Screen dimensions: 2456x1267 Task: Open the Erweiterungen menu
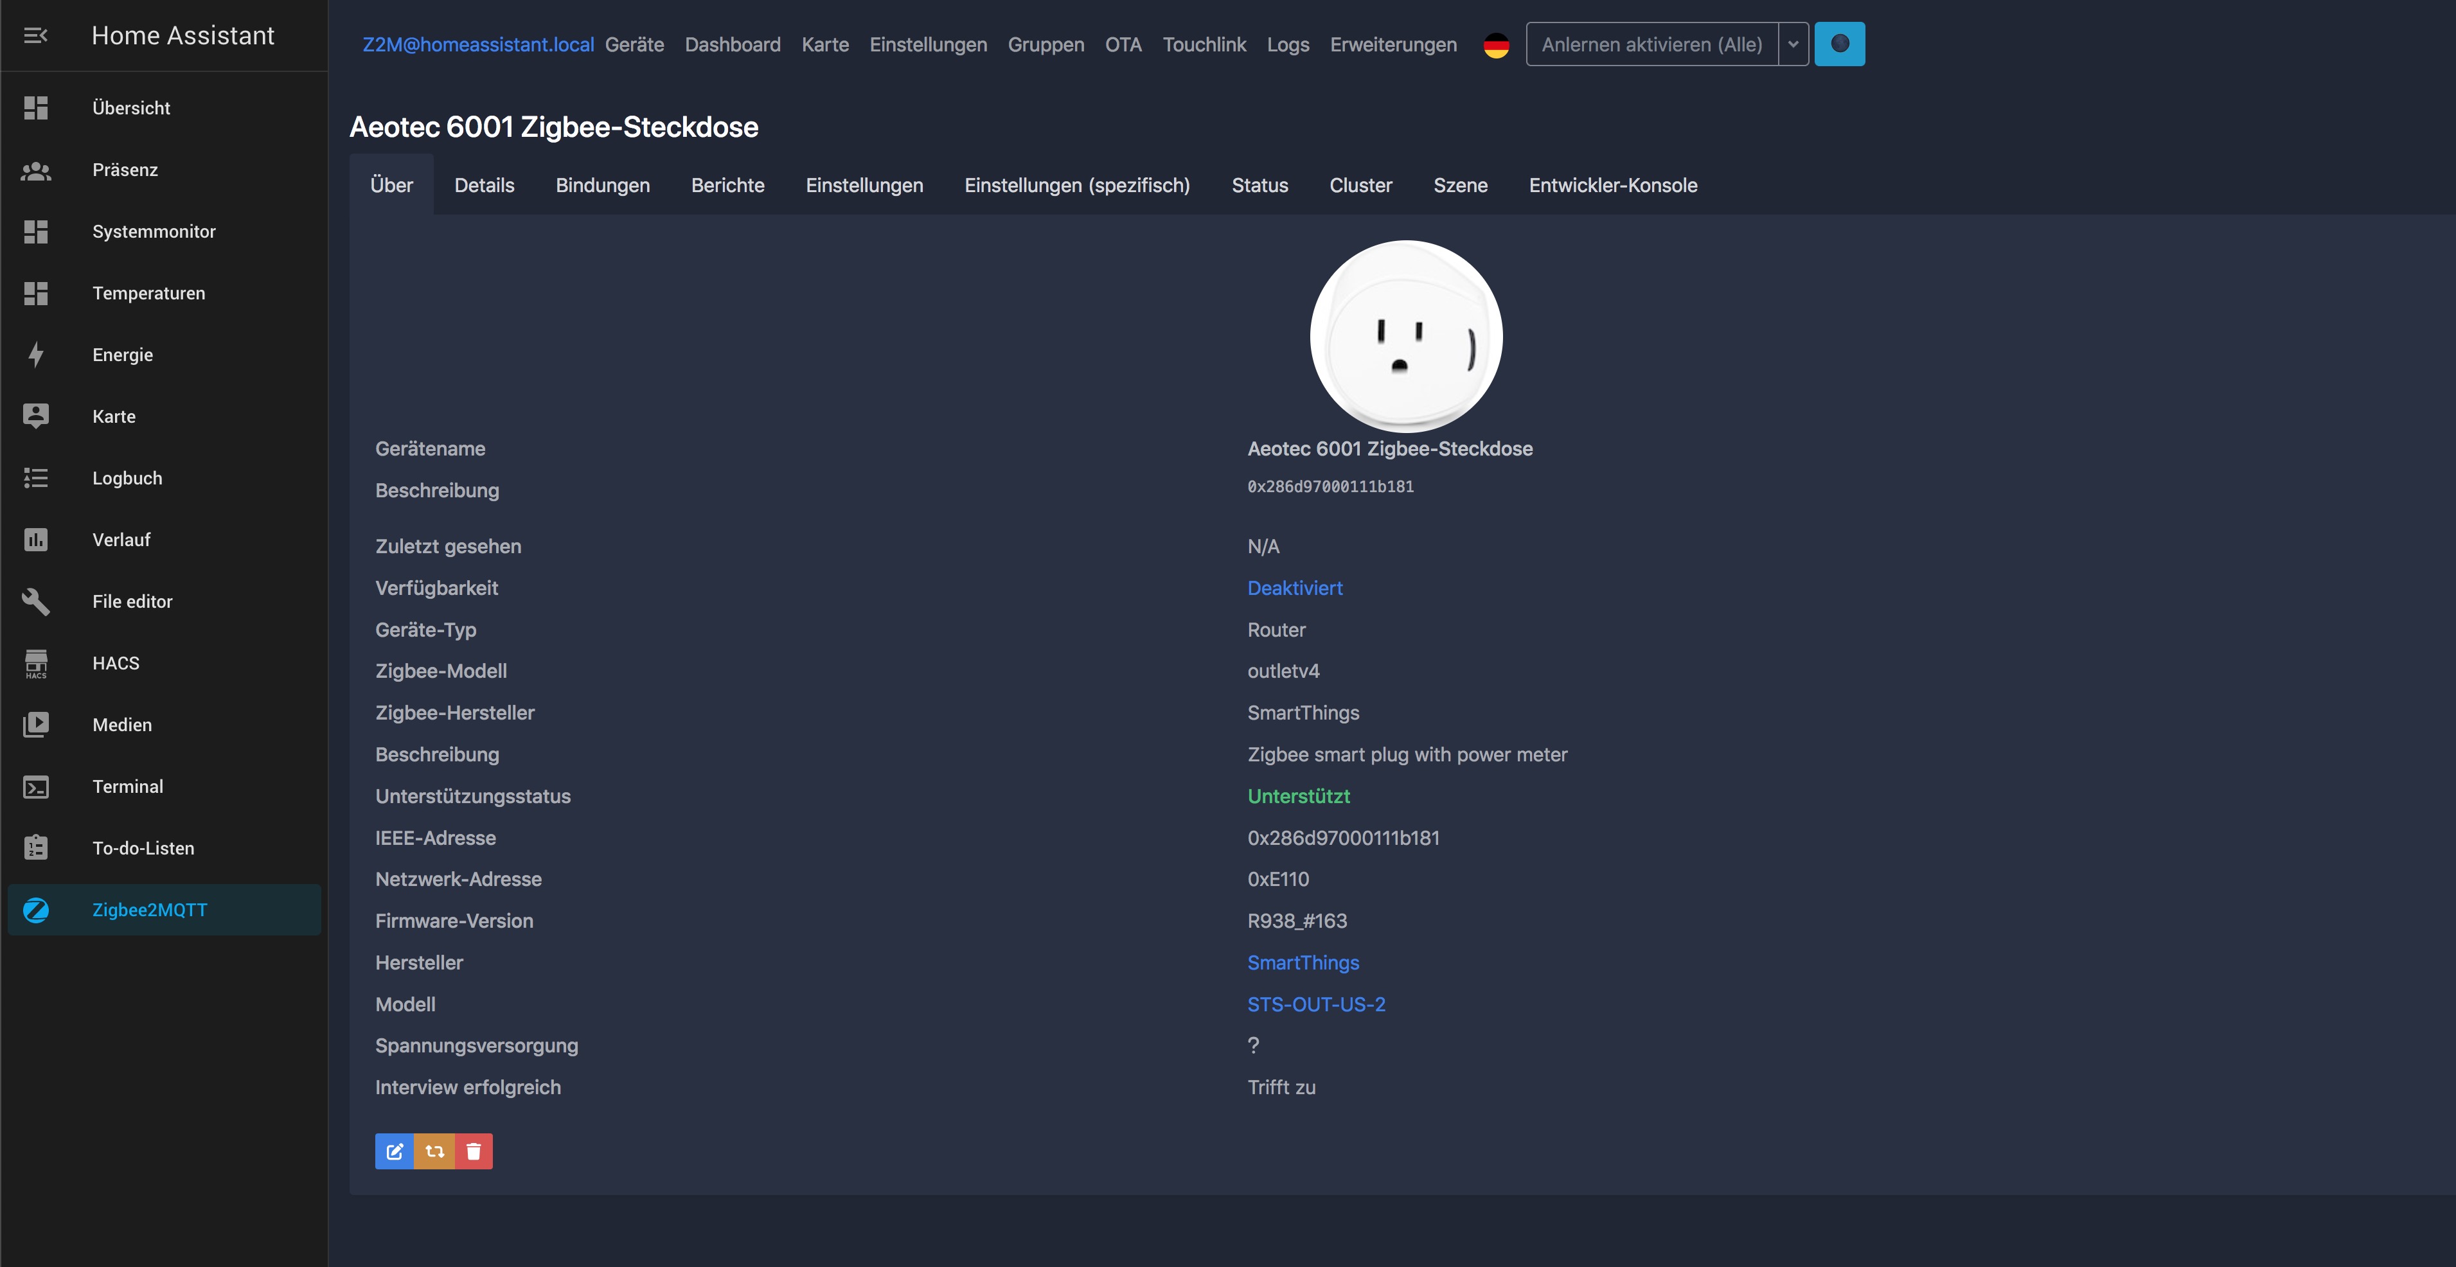(x=1393, y=45)
